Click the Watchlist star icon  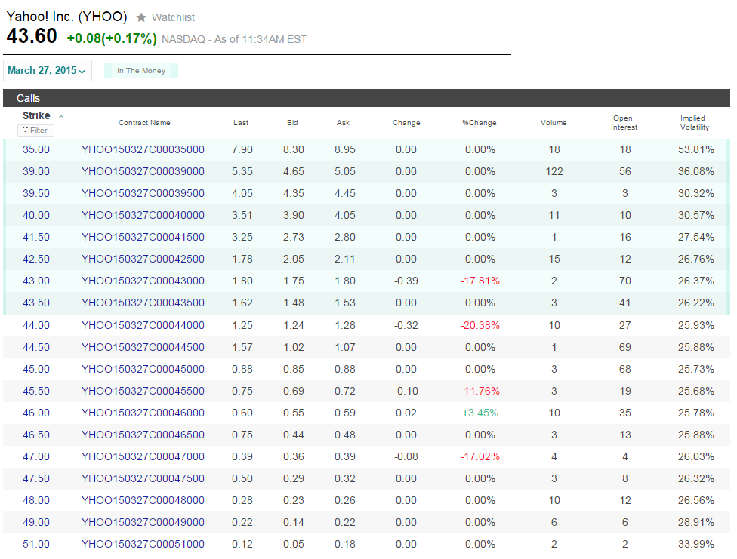pyautogui.click(x=141, y=18)
